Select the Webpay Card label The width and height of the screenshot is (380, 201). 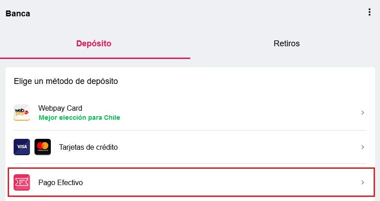[60, 108]
